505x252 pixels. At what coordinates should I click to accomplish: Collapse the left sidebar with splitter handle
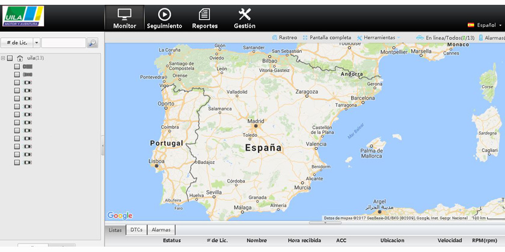pos(103,145)
